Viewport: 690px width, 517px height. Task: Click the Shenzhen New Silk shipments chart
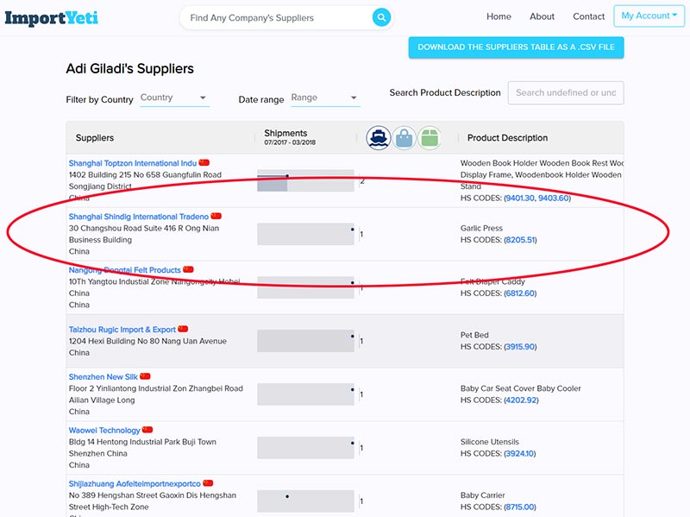coord(305,394)
